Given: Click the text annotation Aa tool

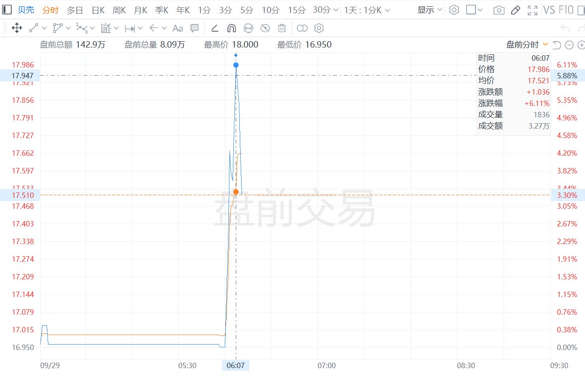Looking at the screenshot, I should [178, 28].
